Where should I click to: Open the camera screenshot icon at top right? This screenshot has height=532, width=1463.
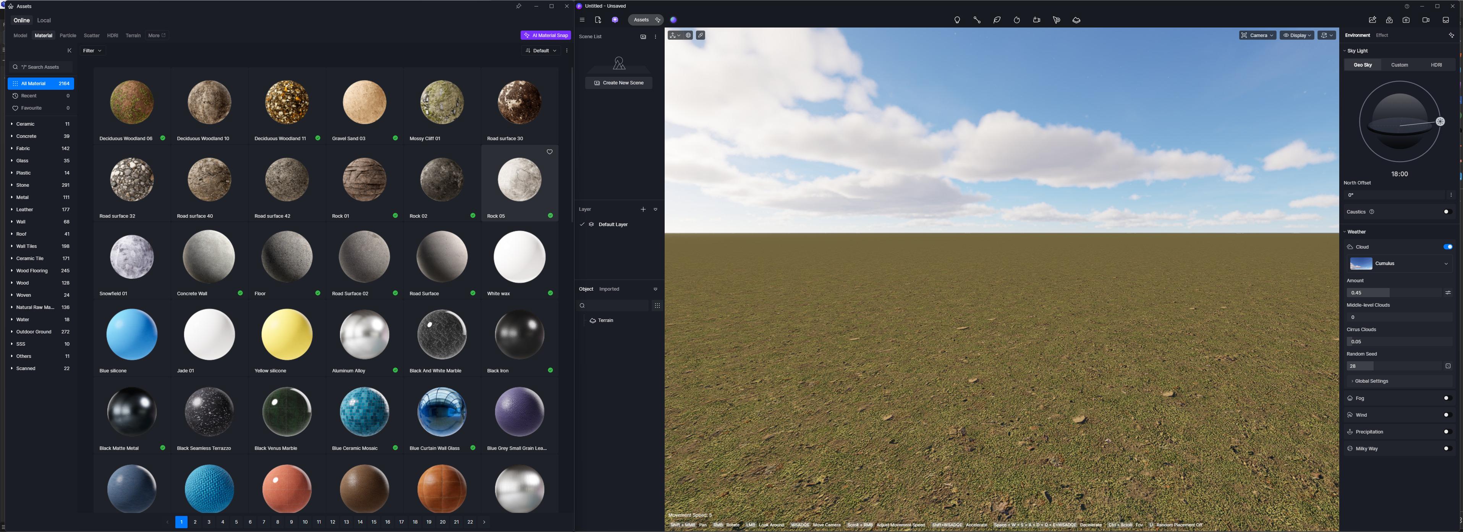tap(1406, 20)
